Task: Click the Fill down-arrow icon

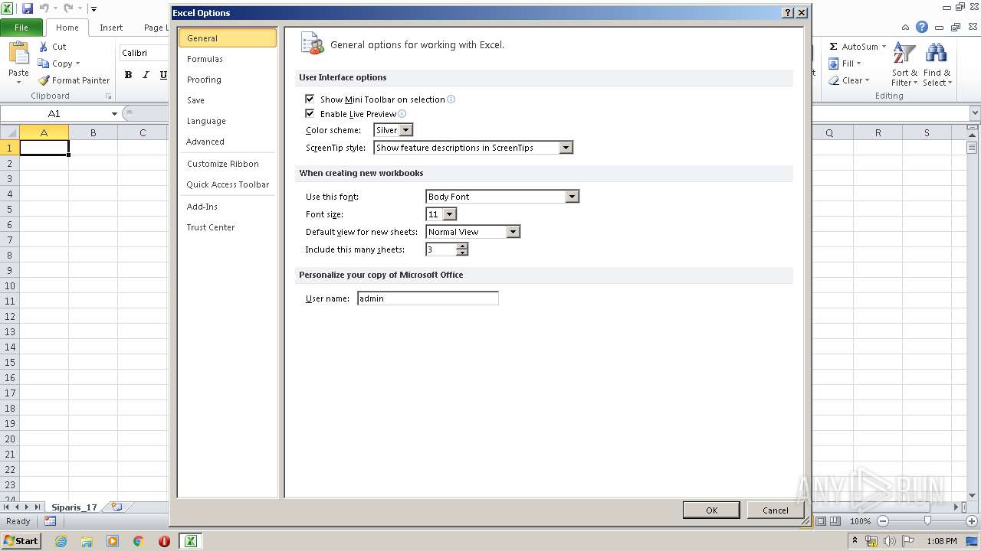Action: [x=834, y=64]
